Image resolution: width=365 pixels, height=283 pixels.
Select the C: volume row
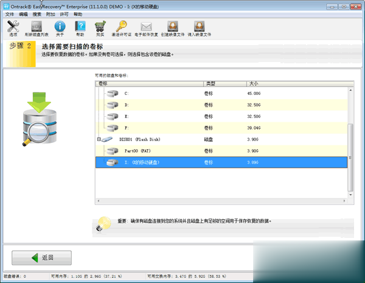(x=221, y=93)
